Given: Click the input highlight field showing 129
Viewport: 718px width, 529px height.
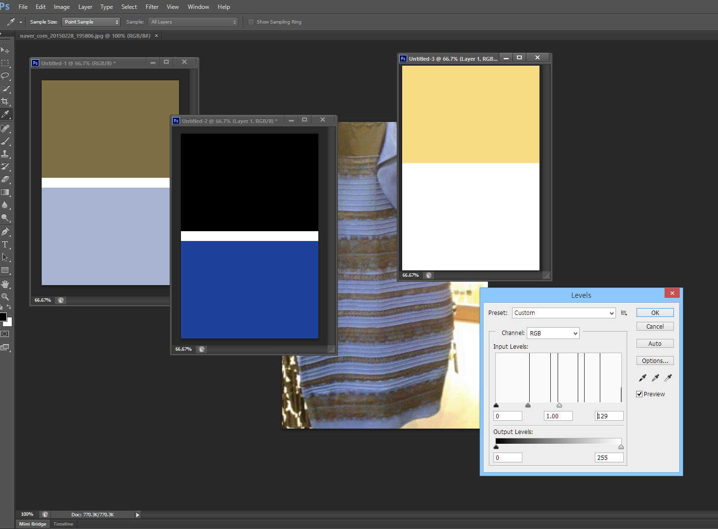Looking at the screenshot, I should (610, 416).
